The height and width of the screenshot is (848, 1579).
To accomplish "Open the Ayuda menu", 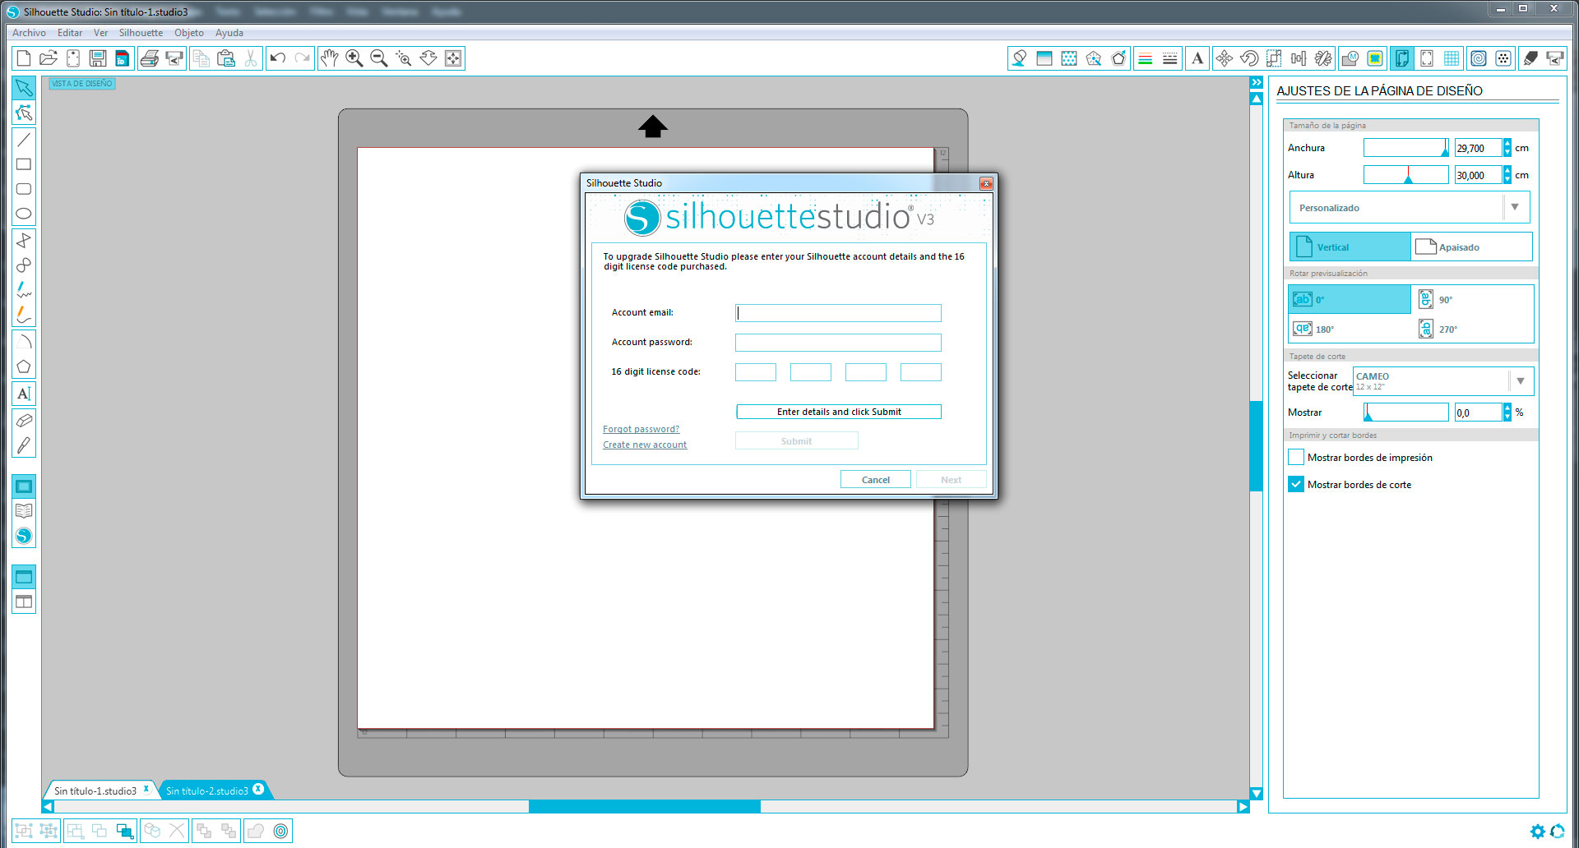I will coord(229,33).
